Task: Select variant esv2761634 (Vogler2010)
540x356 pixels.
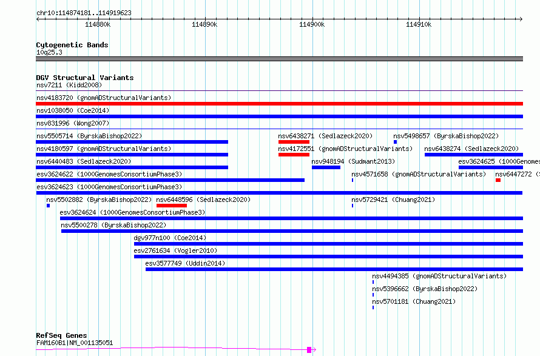Action: pos(328,257)
